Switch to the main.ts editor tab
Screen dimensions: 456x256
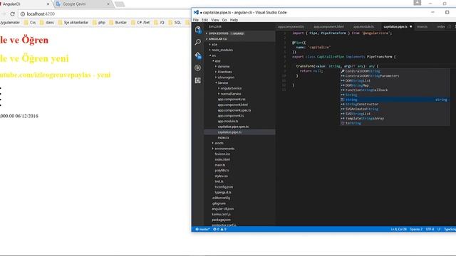coord(423,27)
